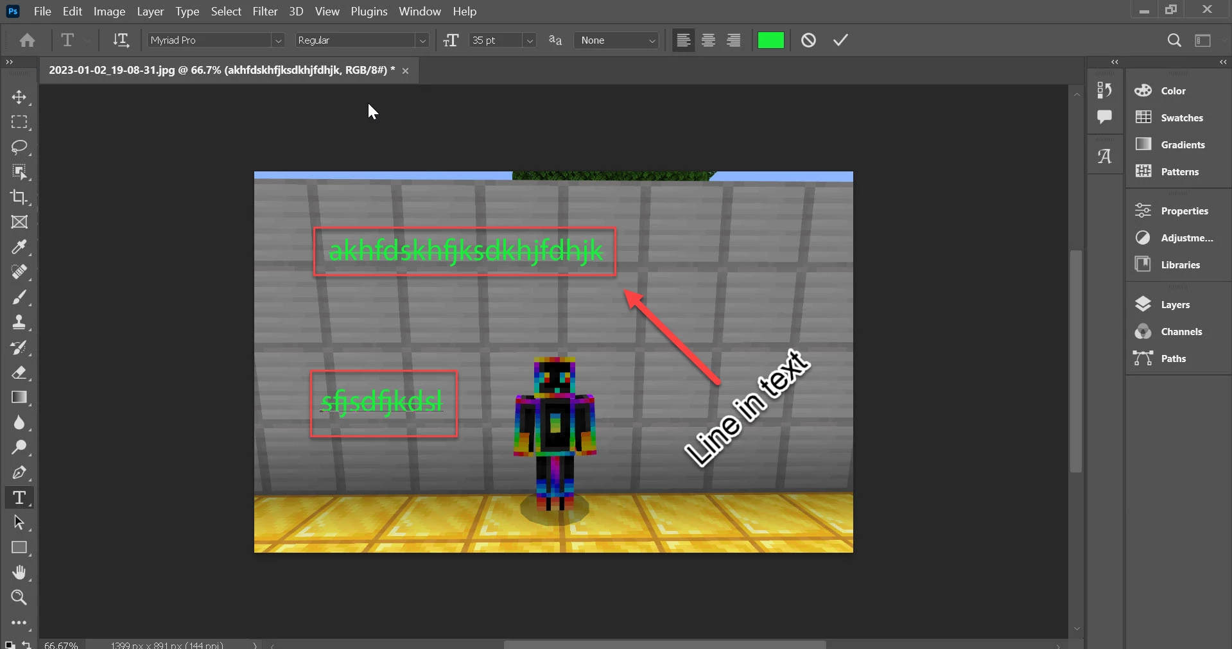The height and width of the screenshot is (649, 1232).
Task: Click the 66.67% zoom level field
Action: 62,645
